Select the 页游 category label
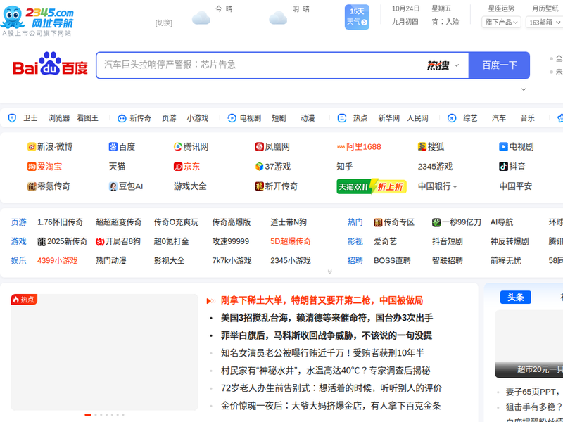The image size is (563, 422). [18, 222]
